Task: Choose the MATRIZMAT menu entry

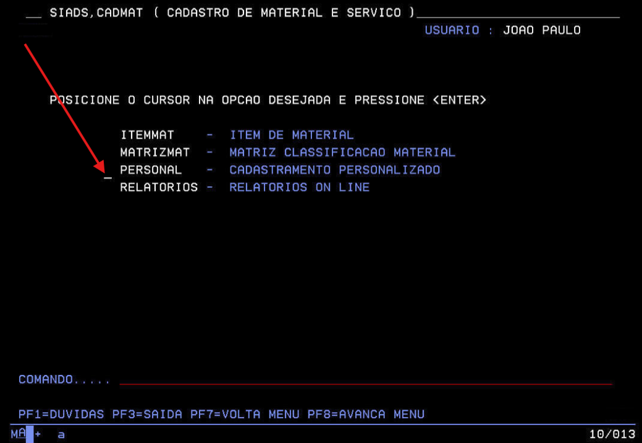Action: 155,152
